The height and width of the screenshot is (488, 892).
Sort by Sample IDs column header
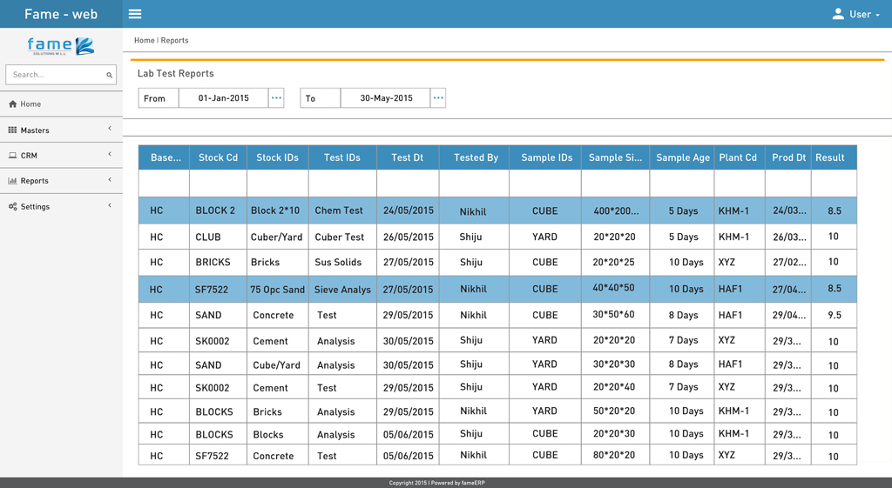[x=547, y=157]
